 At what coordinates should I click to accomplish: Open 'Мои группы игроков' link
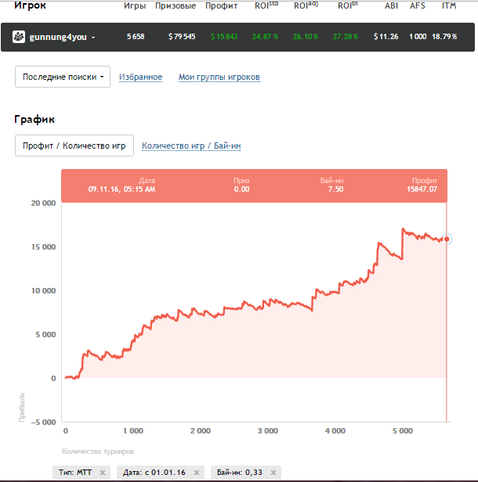point(219,77)
